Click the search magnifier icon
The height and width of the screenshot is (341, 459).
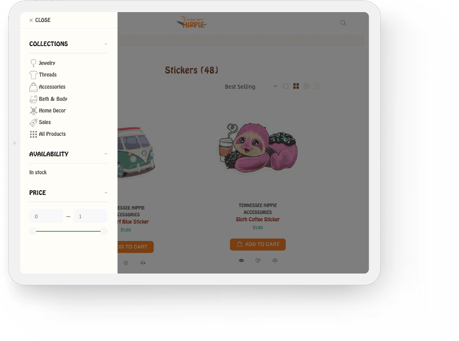pyautogui.click(x=343, y=23)
